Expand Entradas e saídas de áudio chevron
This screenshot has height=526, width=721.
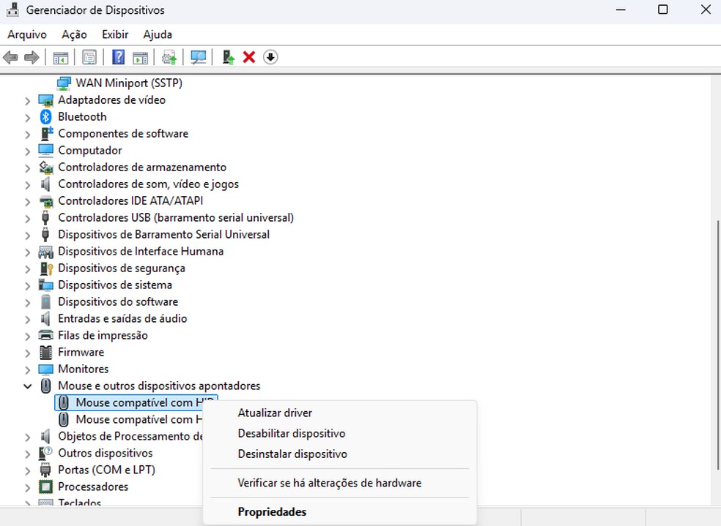coord(28,319)
